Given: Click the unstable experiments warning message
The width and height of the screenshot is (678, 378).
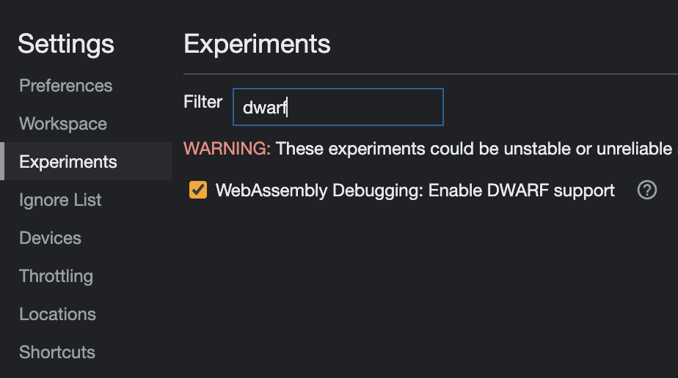Looking at the screenshot, I should 431,149.
